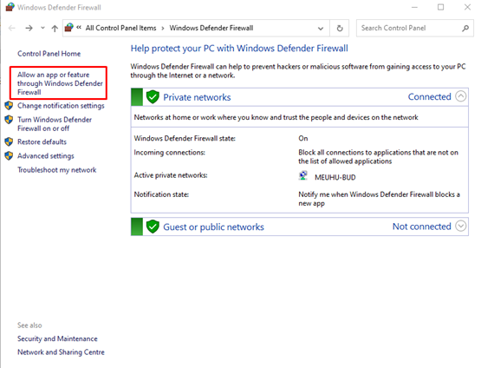The width and height of the screenshot is (481, 368).
Task: Open Allow an app or feature link
Action: (x=60, y=83)
